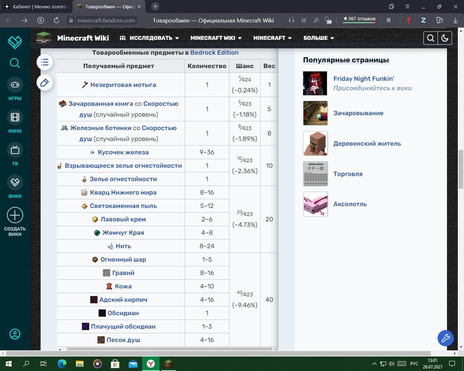The height and width of the screenshot is (371, 464).
Task: Open the Плачущий обсидиан link
Action: (x=123, y=327)
